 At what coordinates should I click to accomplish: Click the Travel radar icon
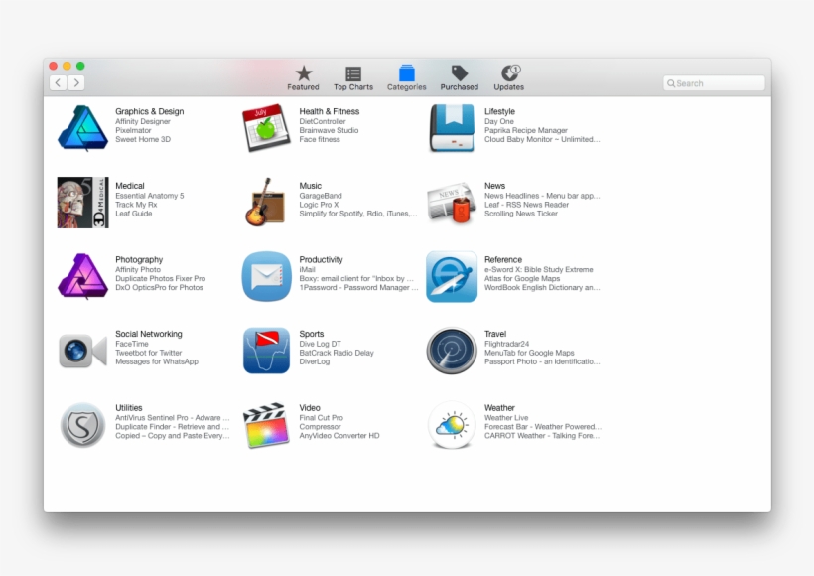[452, 351]
